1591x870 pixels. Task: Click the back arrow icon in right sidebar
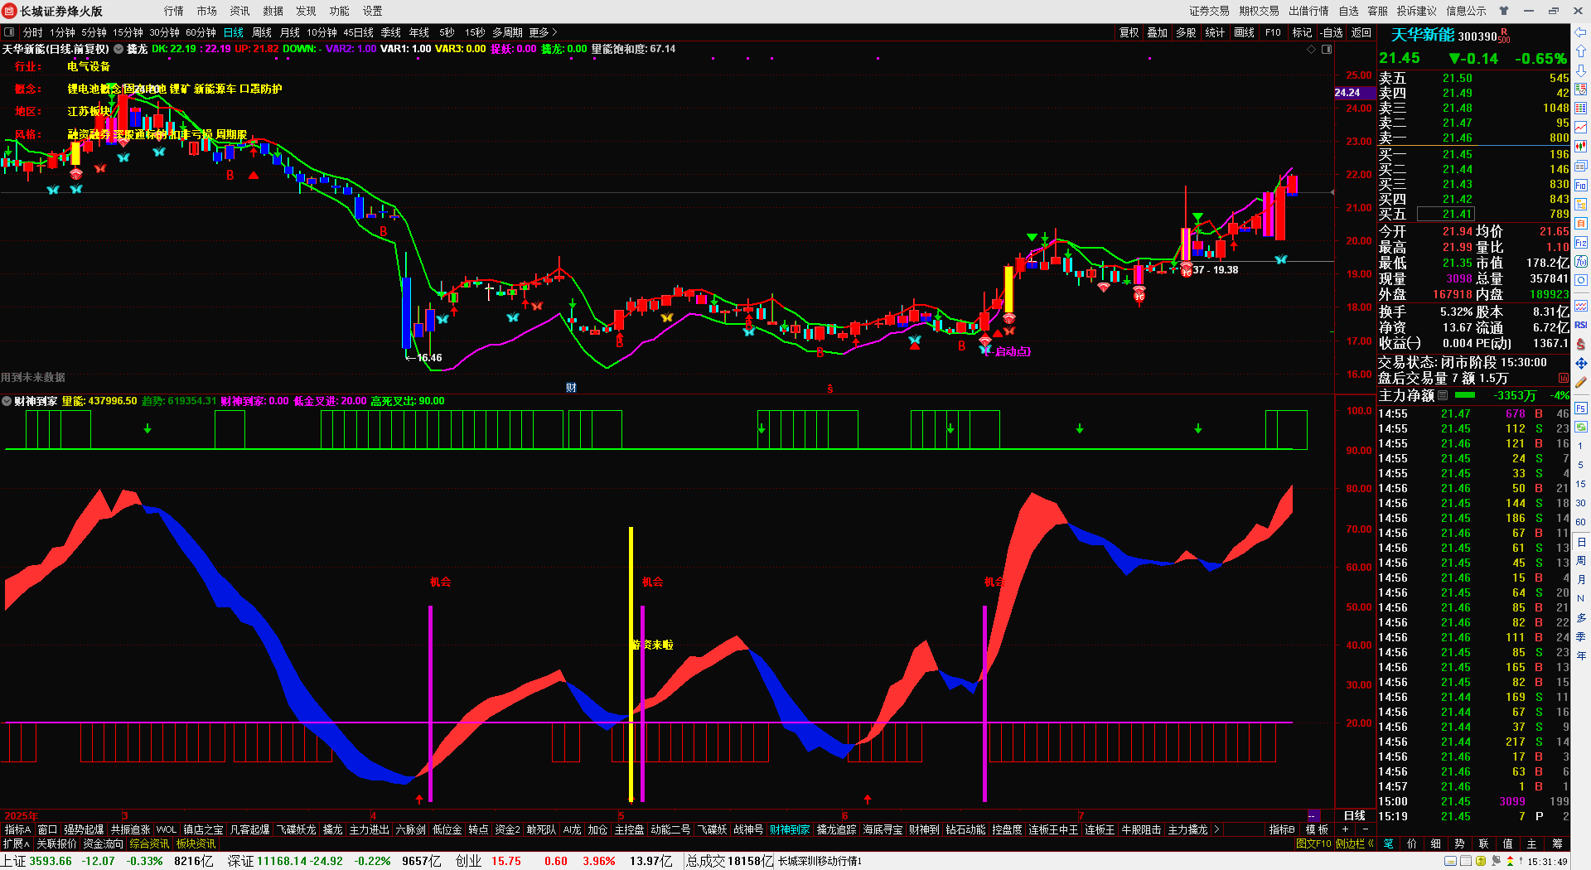(1581, 32)
